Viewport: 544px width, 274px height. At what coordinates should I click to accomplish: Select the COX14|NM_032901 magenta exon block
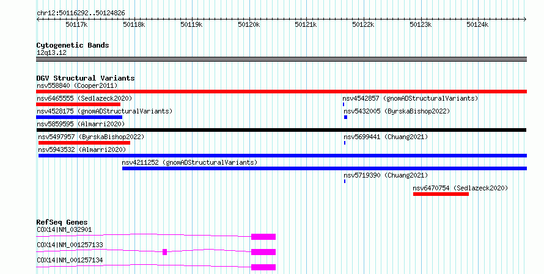(x=263, y=237)
